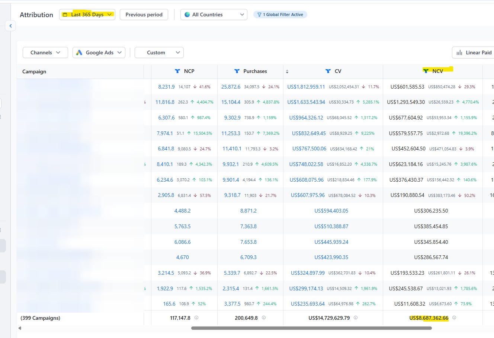Open the Google Ads source dropdown
The height and width of the screenshot is (338, 494).
point(99,52)
